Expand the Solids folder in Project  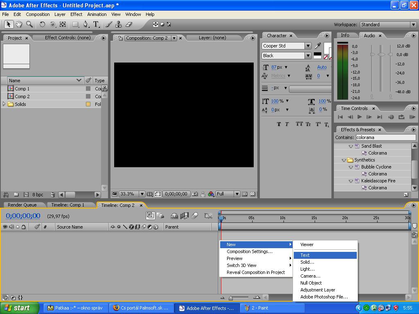[x=5, y=104]
